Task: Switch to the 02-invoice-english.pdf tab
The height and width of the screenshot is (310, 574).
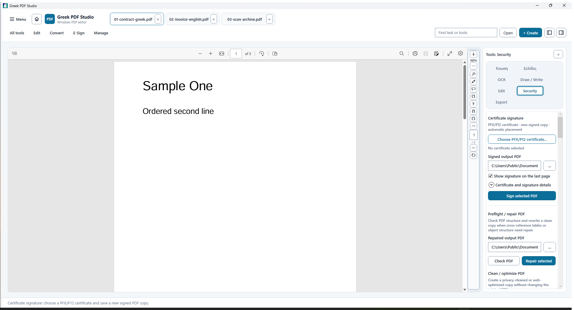Action: pos(189,19)
